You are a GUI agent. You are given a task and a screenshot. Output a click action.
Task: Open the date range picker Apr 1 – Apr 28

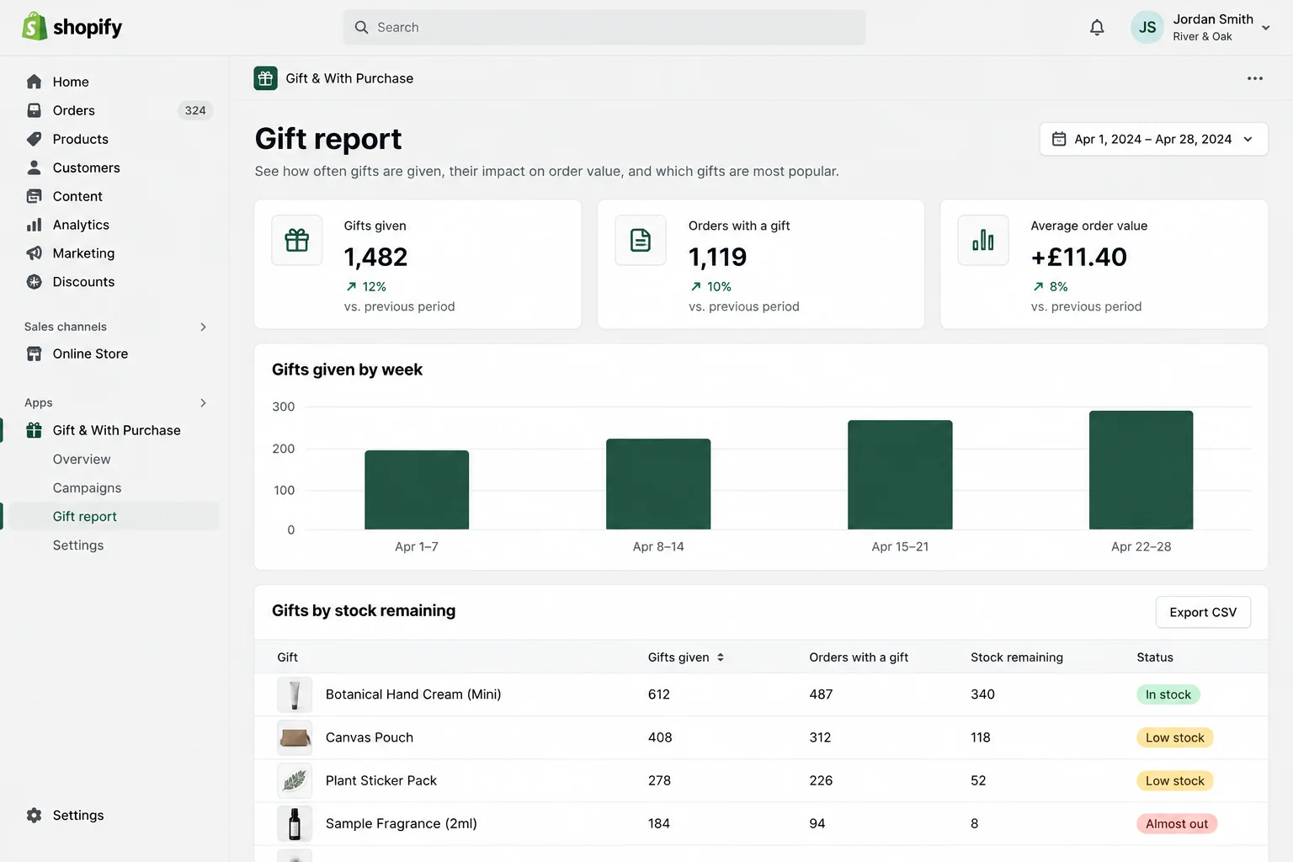coord(1153,139)
